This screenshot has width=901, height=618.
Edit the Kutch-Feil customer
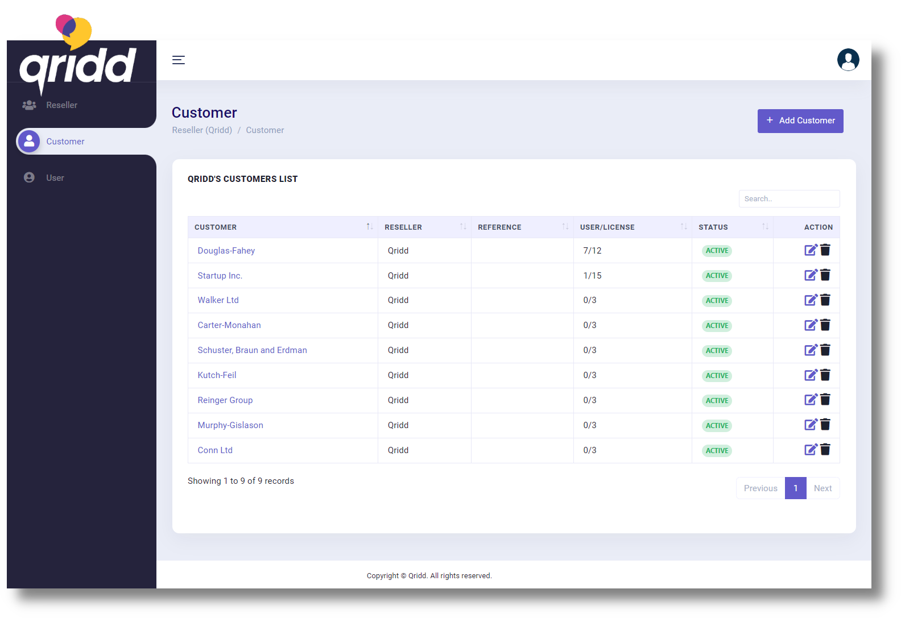[x=811, y=375]
